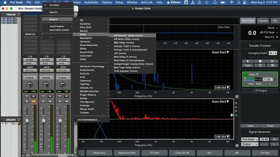Click the white triangle marker beside the lower plot

[232, 115]
